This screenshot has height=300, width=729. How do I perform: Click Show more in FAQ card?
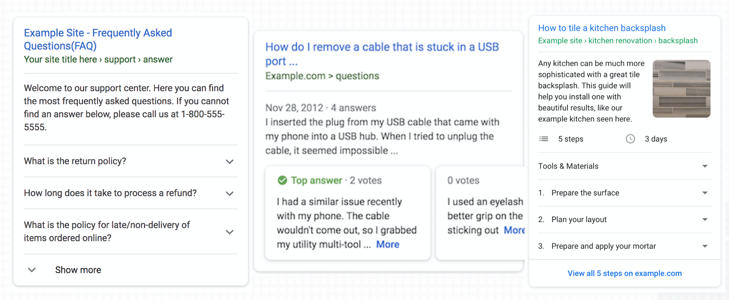(x=78, y=270)
